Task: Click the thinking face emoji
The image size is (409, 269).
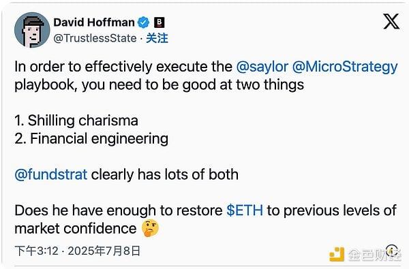Action: (x=150, y=228)
